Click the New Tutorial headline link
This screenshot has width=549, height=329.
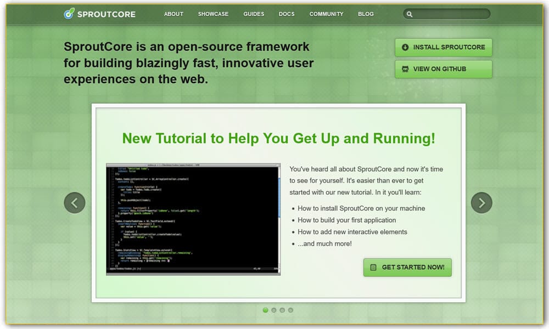tap(279, 138)
